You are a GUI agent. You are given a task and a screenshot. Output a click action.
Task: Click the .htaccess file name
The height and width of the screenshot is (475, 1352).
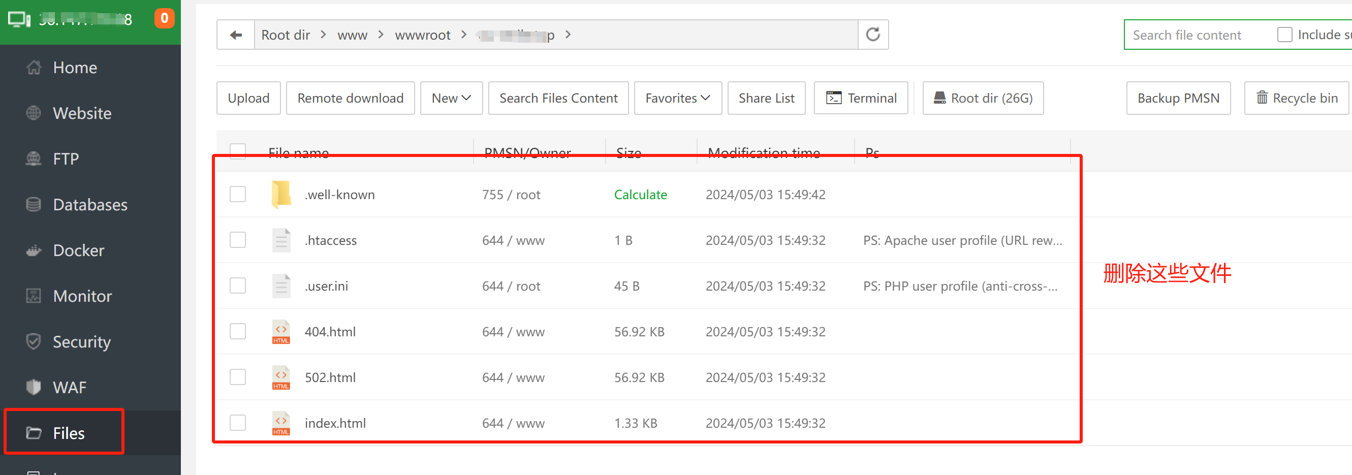click(x=331, y=240)
